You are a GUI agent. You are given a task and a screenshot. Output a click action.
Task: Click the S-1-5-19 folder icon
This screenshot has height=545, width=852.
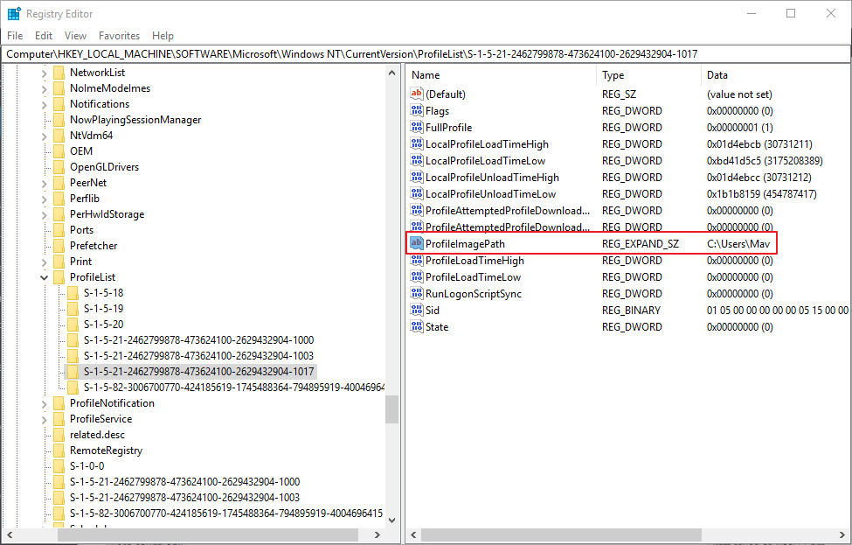(x=73, y=309)
